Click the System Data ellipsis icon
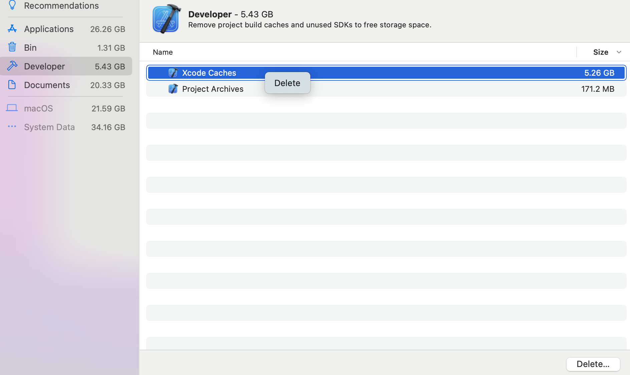Image resolution: width=630 pixels, height=375 pixels. tap(12, 126)
